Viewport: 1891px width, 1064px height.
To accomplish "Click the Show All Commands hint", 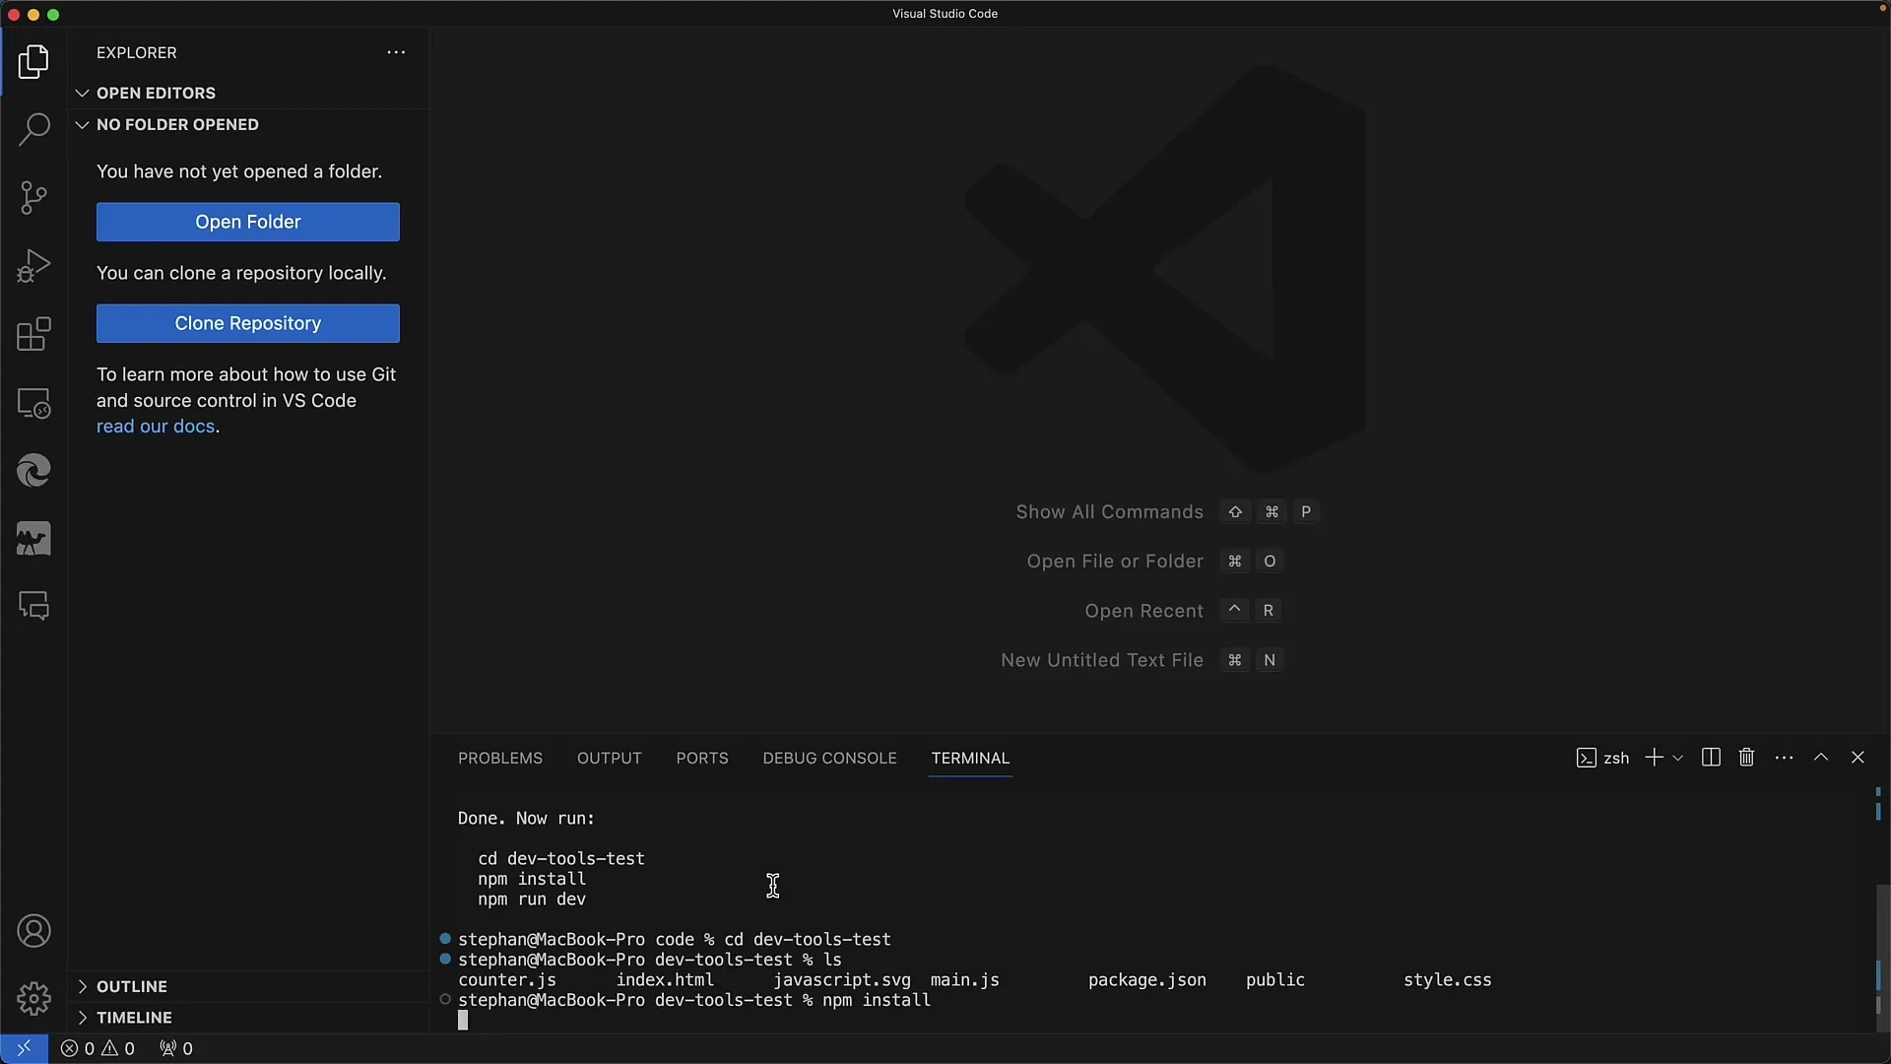I will tap(1110, 512).
